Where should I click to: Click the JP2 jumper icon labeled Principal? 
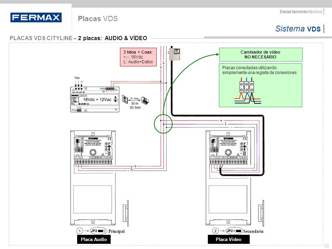click(99, 231)
